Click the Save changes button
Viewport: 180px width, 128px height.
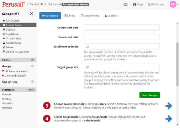tap(149, 95)
